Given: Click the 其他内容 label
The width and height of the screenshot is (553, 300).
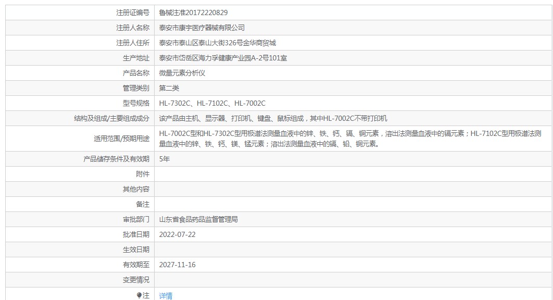Looking at the screenshot, I should tap(136, 190).
